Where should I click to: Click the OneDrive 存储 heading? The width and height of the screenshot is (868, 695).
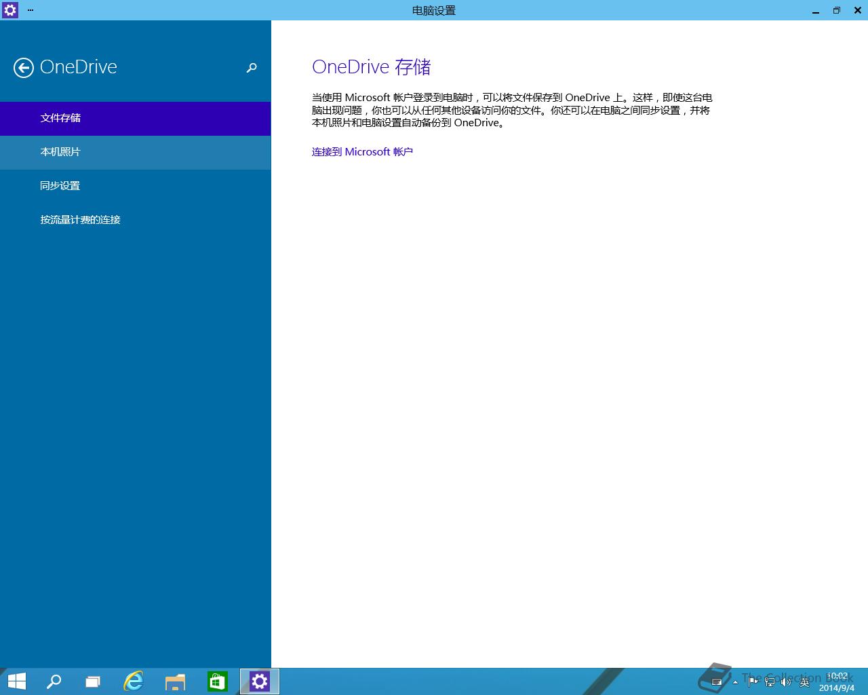click(372, 67)
